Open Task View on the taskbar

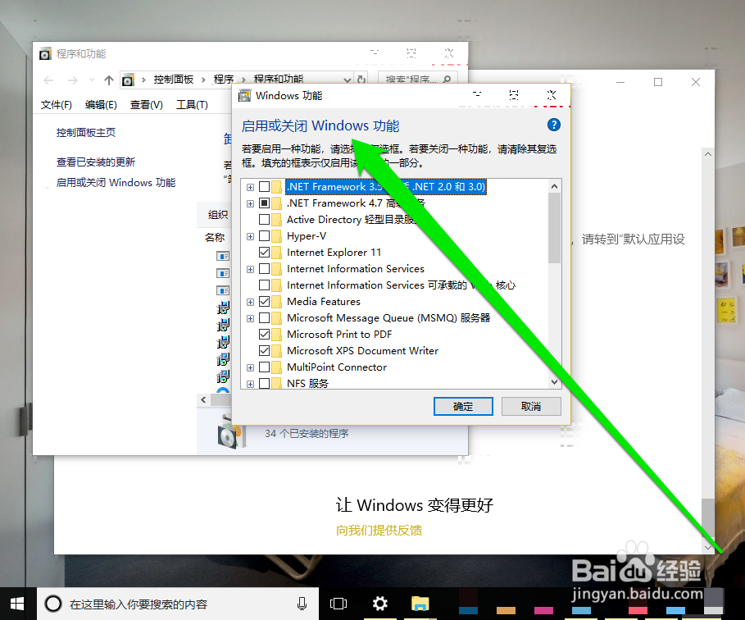point(338,603)
